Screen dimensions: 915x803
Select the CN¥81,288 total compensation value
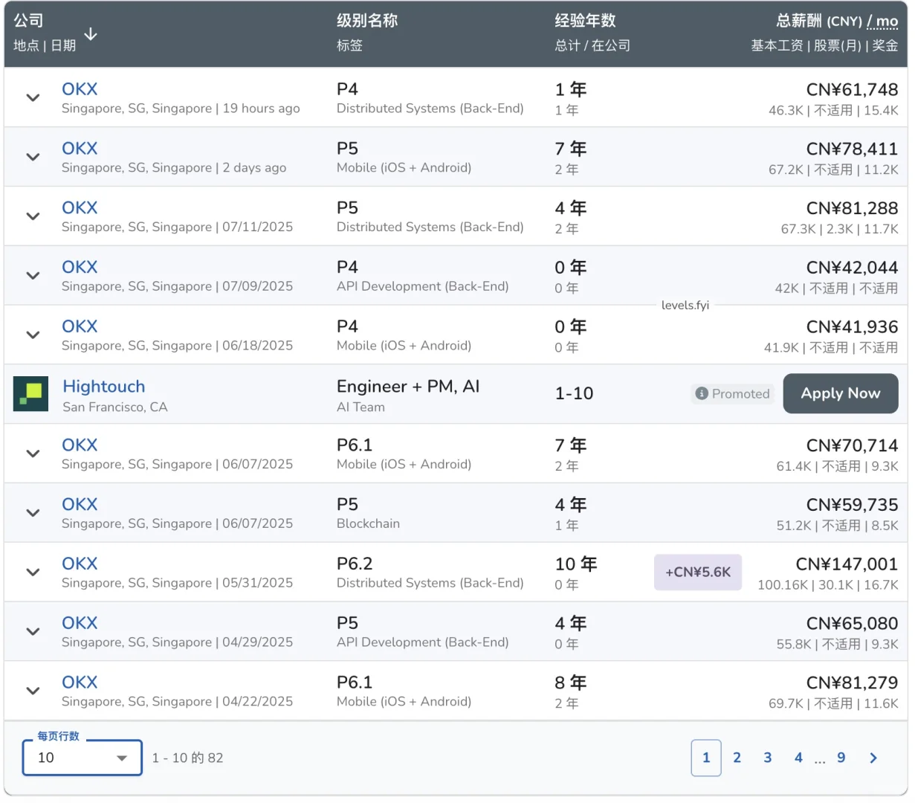(852, 208)
